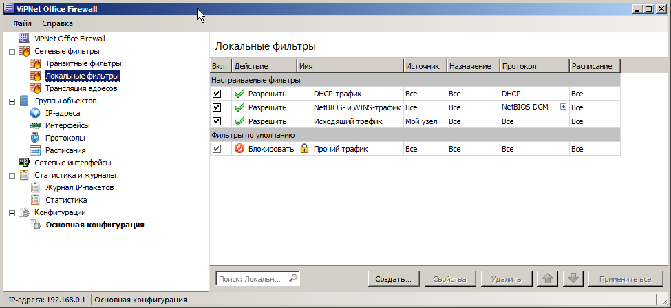Viewport: 671px width, 308px height.
Task: Open the Файл menu
Action: click(x=22, y=23)
